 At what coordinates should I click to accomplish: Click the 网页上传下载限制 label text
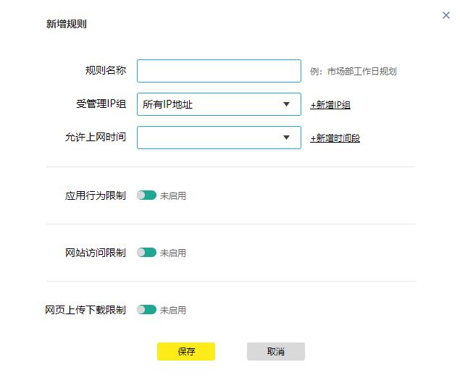click(x=85, y=310)
